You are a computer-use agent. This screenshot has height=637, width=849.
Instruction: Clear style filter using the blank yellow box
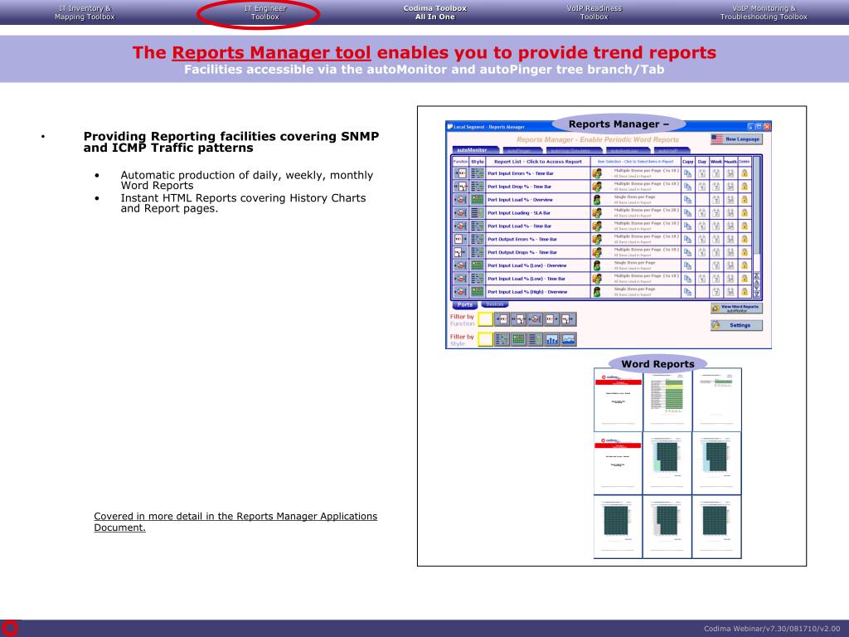[x=486, y=339]
